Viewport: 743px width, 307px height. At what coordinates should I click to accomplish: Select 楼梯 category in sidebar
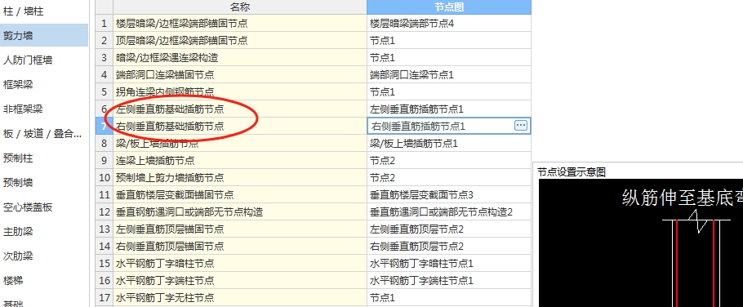point(13,281)
